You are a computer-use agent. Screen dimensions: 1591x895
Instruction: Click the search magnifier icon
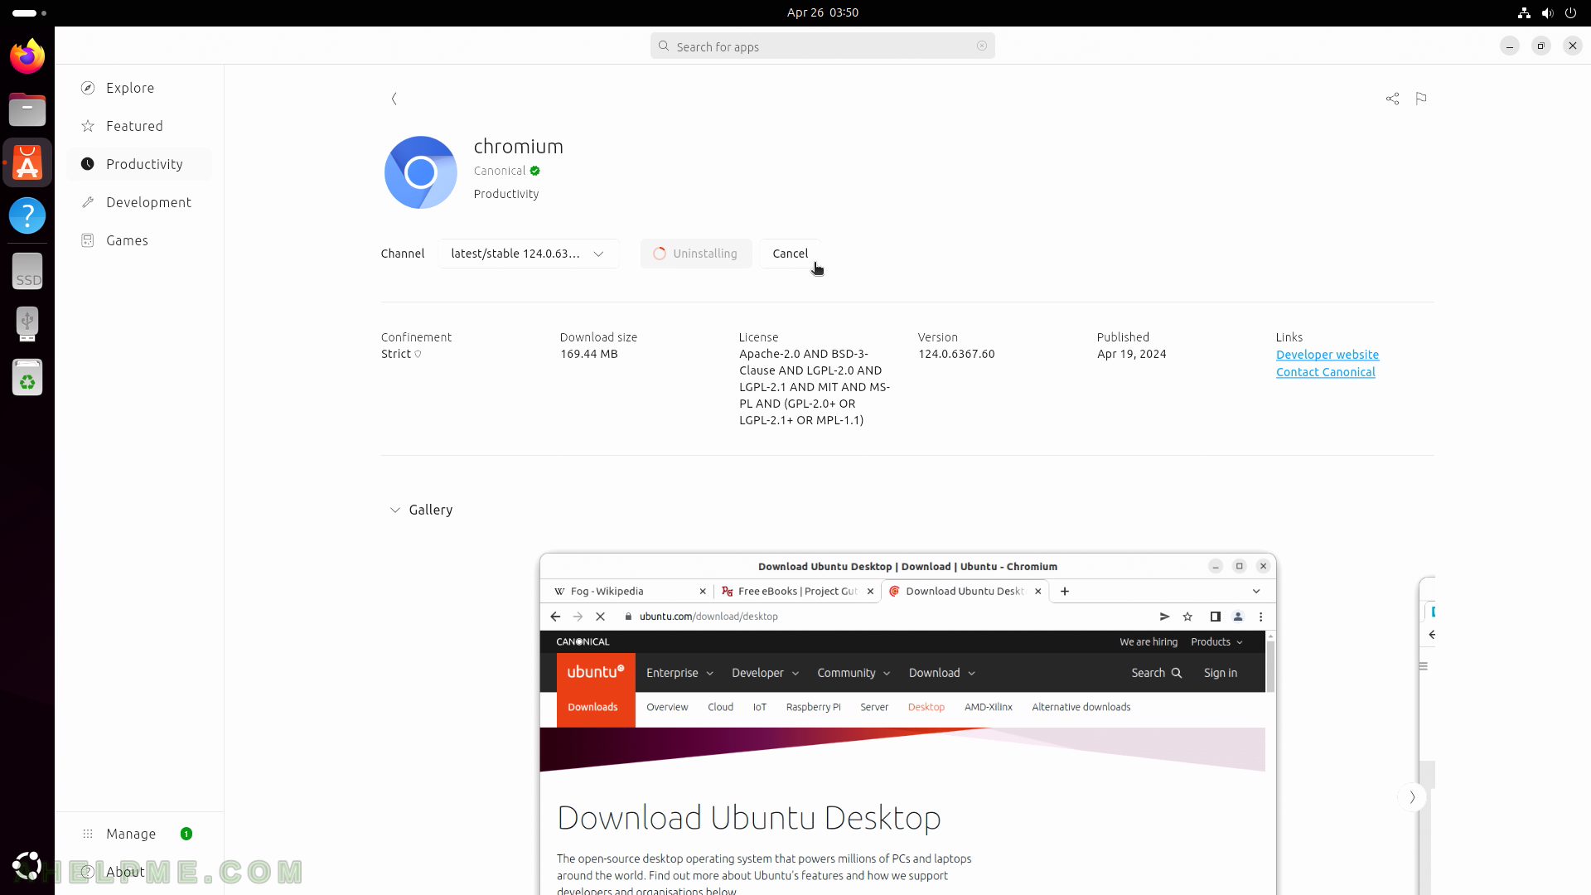[664, 46]
